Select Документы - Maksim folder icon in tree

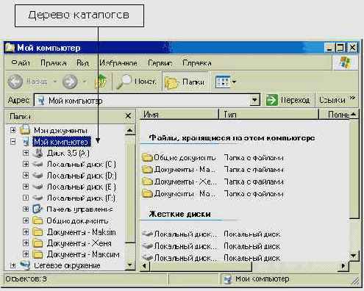[x=38, y=231]
